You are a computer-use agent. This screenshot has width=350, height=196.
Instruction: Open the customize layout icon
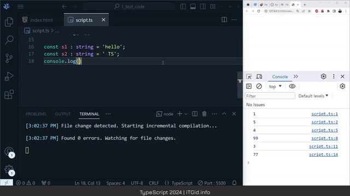[213, 7]
